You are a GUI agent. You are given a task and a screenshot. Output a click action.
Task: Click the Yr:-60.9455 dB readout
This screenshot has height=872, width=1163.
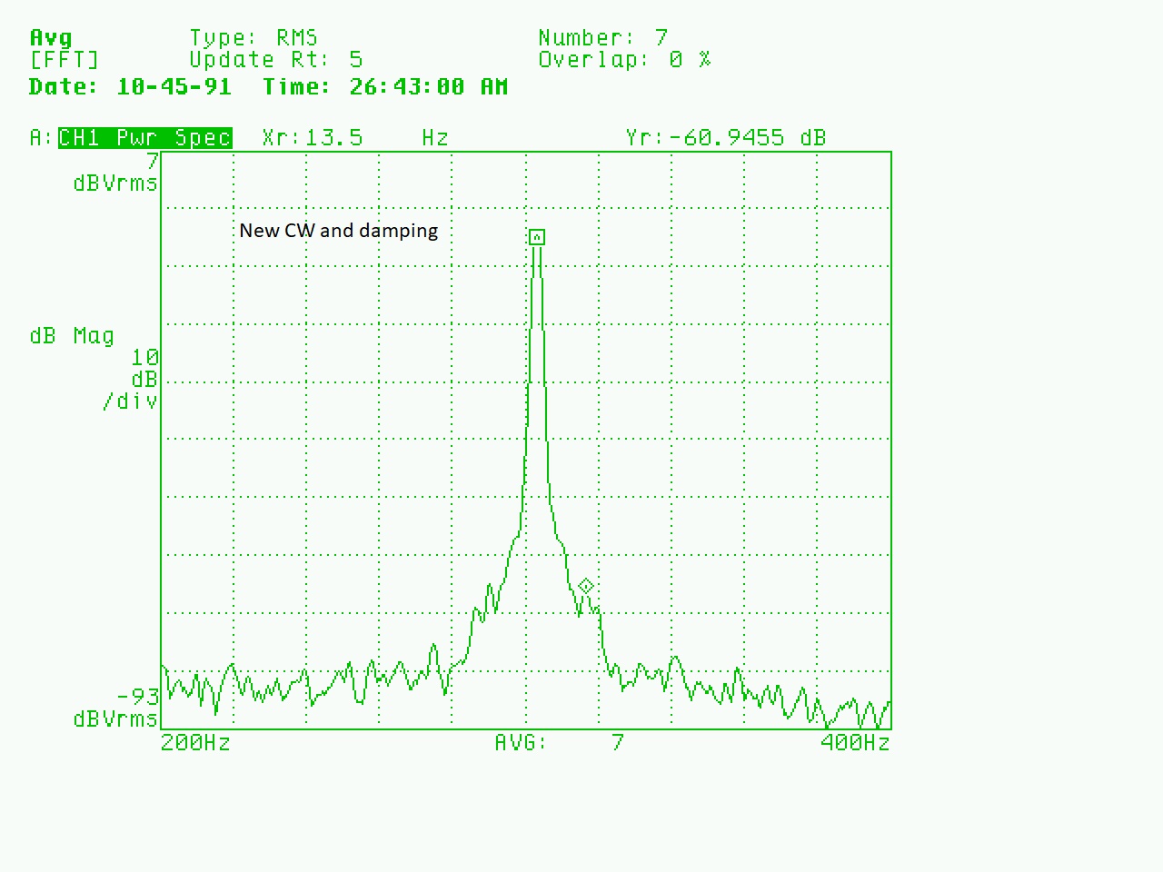(x=726, y=138)
